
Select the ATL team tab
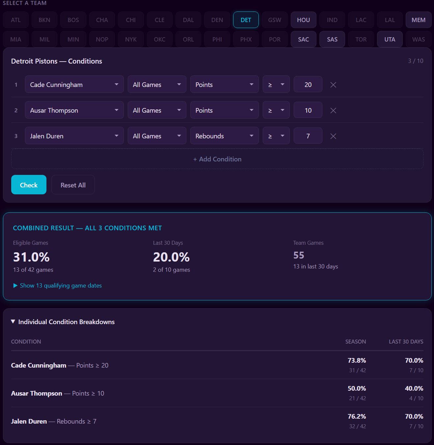point(16,20)
